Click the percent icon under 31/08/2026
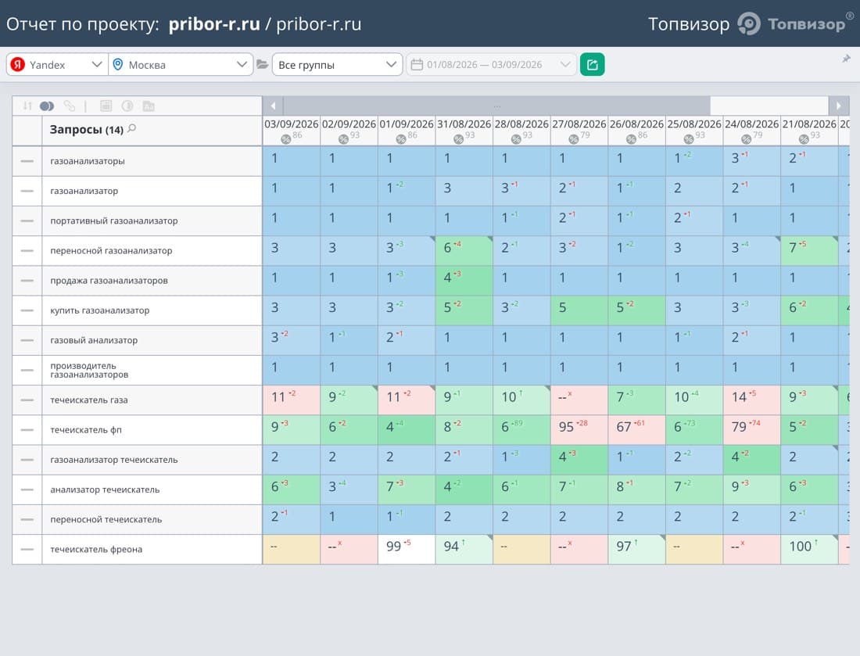Image resolution: width=860 pixels, height=656 pixels. pyautogui.click(x=458, y=139)
